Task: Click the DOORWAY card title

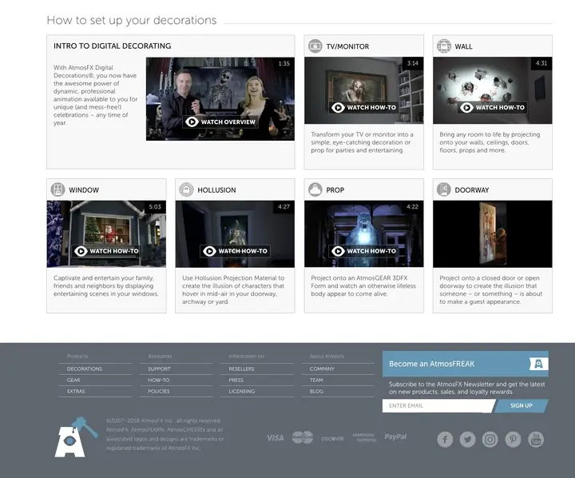Action: [x=472, y=190]
